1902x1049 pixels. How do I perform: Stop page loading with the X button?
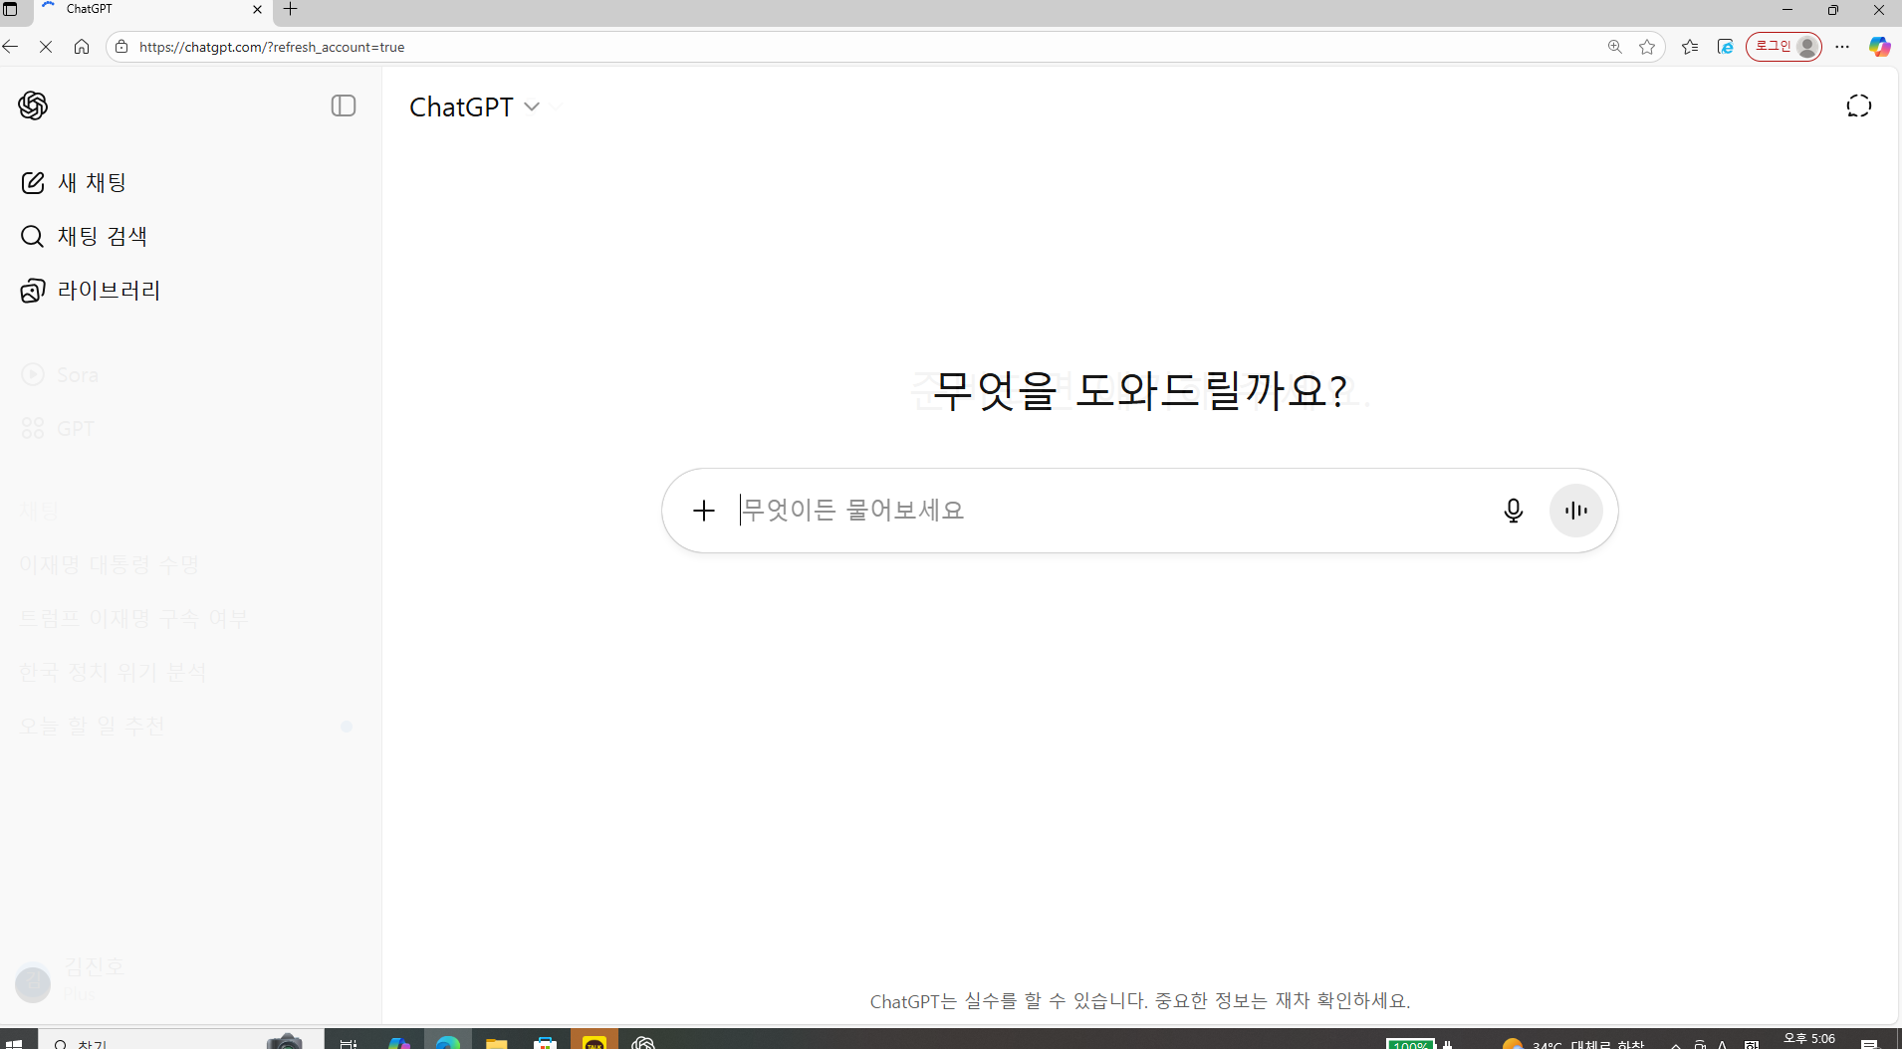46,47
